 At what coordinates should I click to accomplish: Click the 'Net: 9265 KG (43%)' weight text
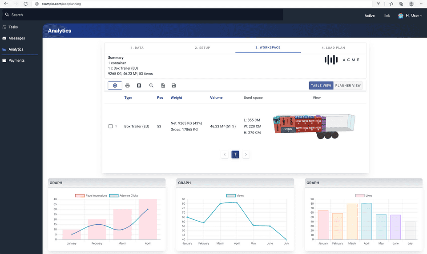click(186, 123)
